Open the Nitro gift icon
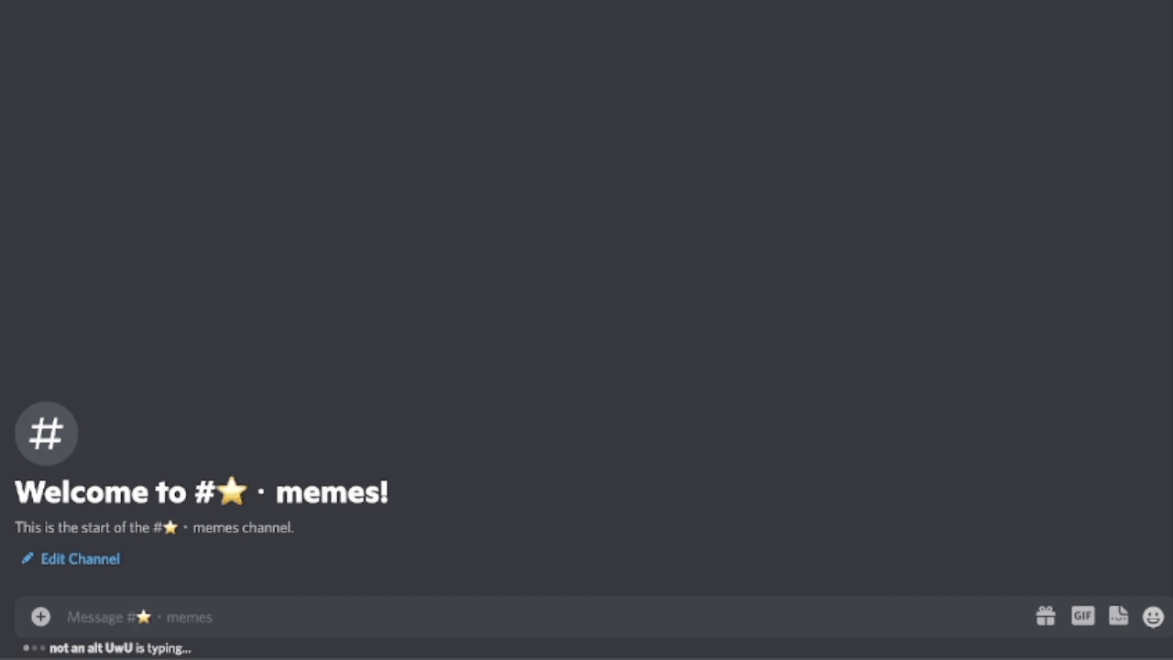The width and height of the screenshot is (1173, 660). (1046, 616)
